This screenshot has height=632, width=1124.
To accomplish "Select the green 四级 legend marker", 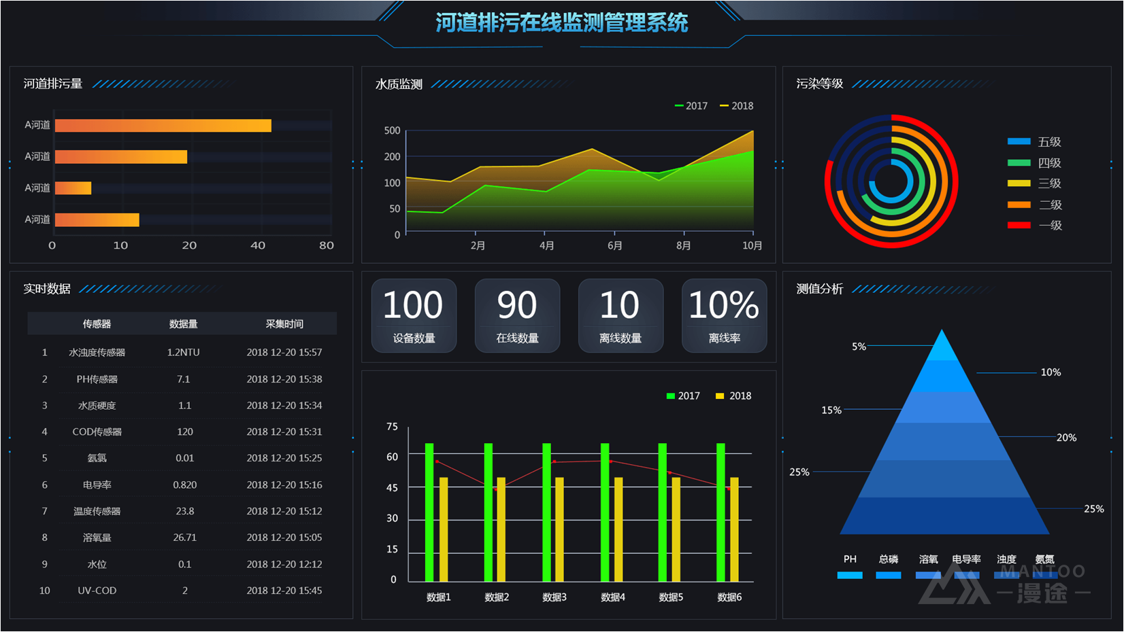I will click(x=1019, y=163).
